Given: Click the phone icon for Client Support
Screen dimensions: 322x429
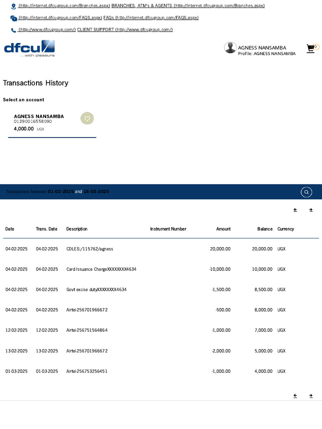Looking at the screenshot, I should [x=13, y=30].
